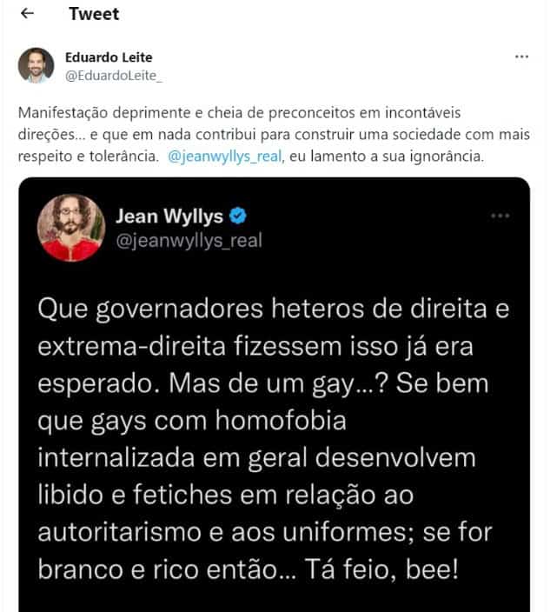Image resolution: width=557 pixels, height=612 pixels.
Task: Click Jean Wyllys's round avatar photo
Action: pyautogui.click(x=71, y=228)
